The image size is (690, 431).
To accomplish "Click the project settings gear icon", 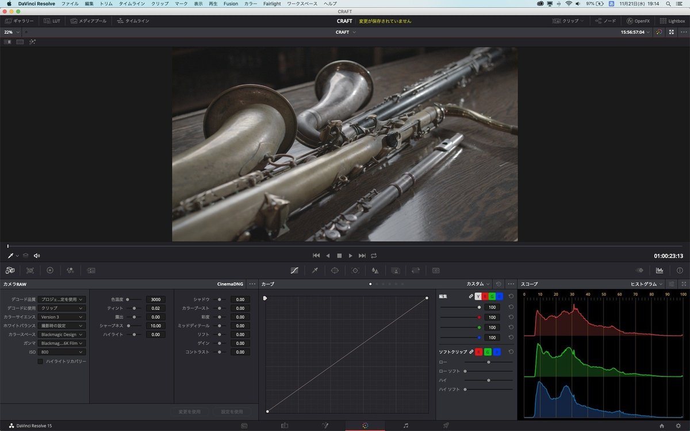I will click(x=678, y=426).
